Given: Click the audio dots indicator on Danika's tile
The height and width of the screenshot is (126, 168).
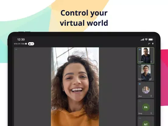Looking at the screenshot, I should [x=140, y=67].
